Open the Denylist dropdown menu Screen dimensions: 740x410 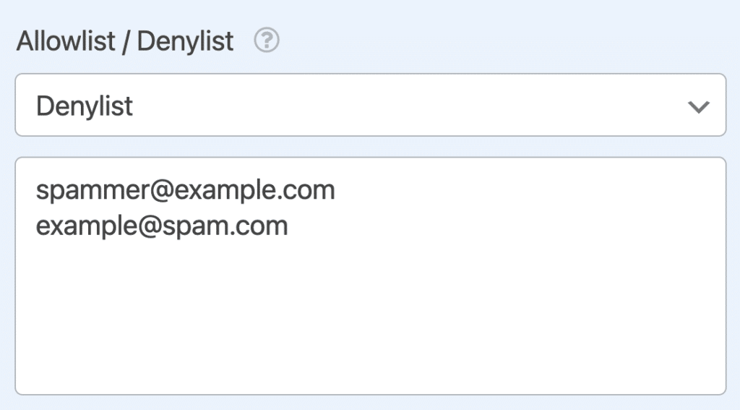371,105
